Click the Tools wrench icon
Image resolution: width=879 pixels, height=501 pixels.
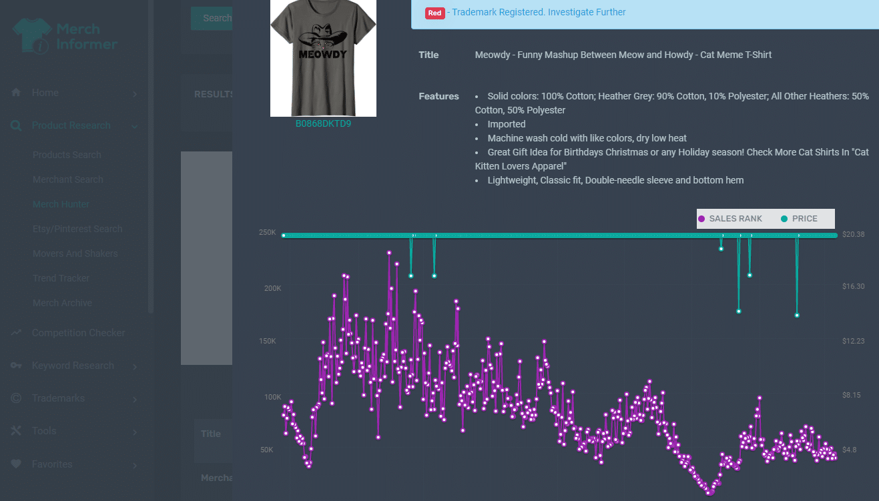tap(16, 431)
